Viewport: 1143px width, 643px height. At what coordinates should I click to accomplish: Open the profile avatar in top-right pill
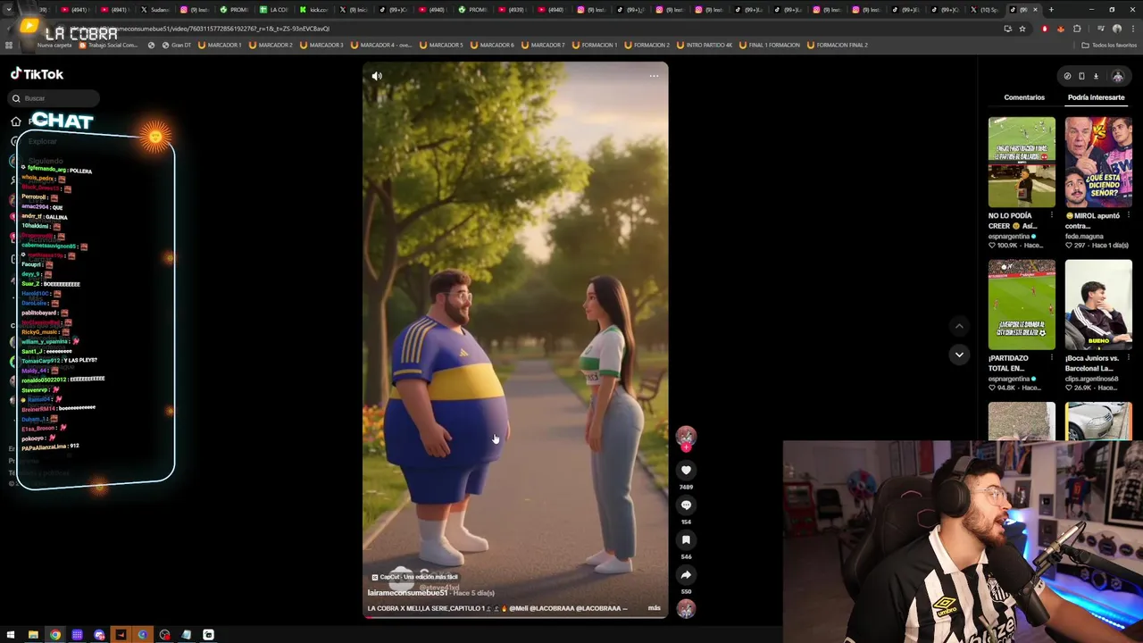[1117, 76]
